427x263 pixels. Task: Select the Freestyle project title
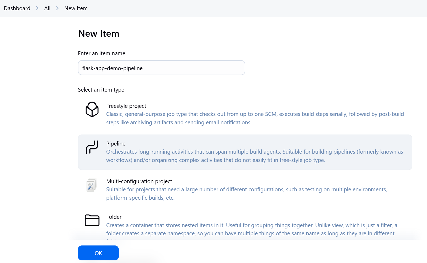point(126,106)
